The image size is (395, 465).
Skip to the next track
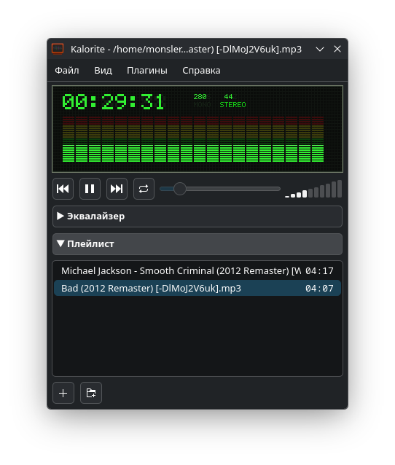coord(117,189)
